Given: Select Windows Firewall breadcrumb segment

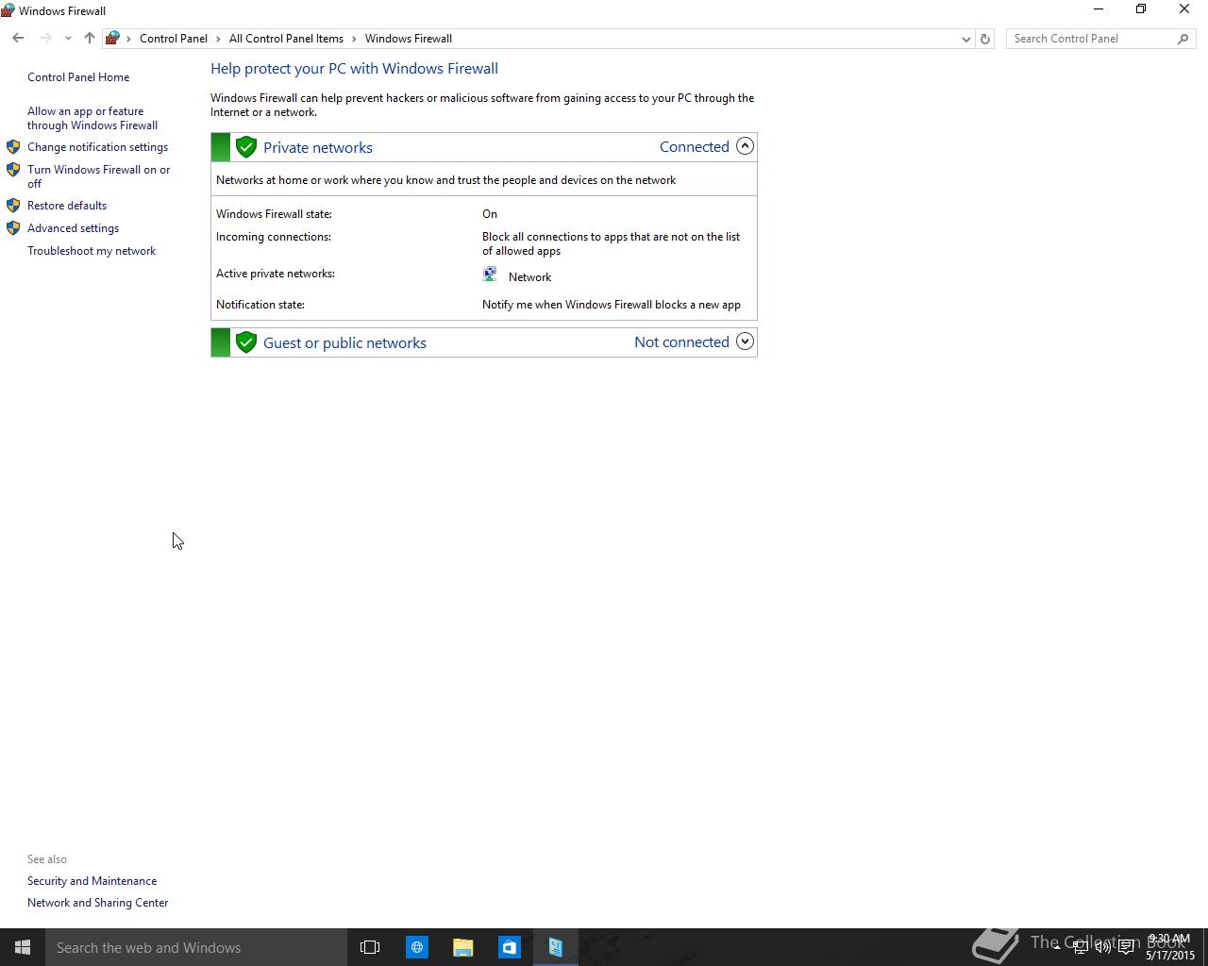Looking at the screenshot, I should (x=409, y=39).
